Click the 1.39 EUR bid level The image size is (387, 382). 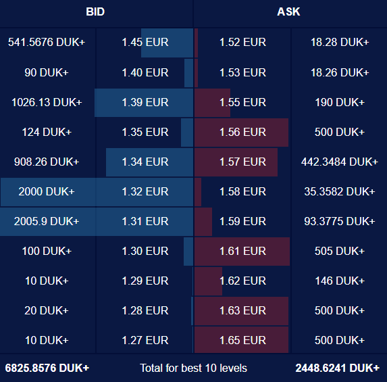click(x=145, y=102)
